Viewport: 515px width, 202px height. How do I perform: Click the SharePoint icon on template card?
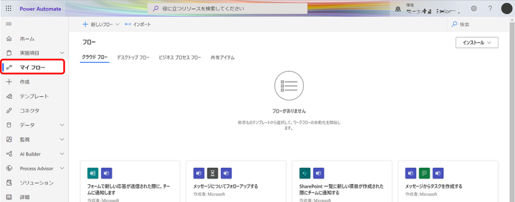point(305,173)
